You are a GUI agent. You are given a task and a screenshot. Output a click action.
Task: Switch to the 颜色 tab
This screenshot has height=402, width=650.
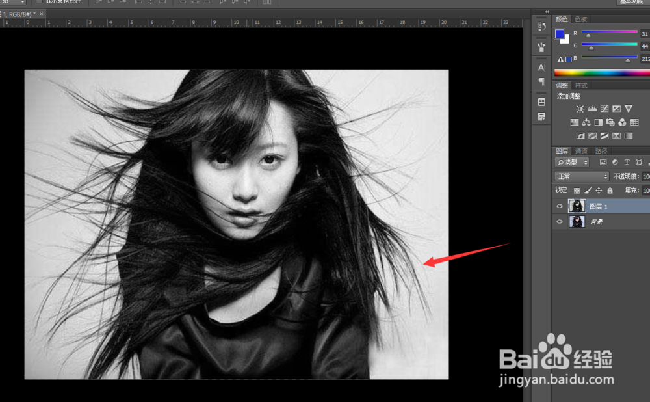562,19
